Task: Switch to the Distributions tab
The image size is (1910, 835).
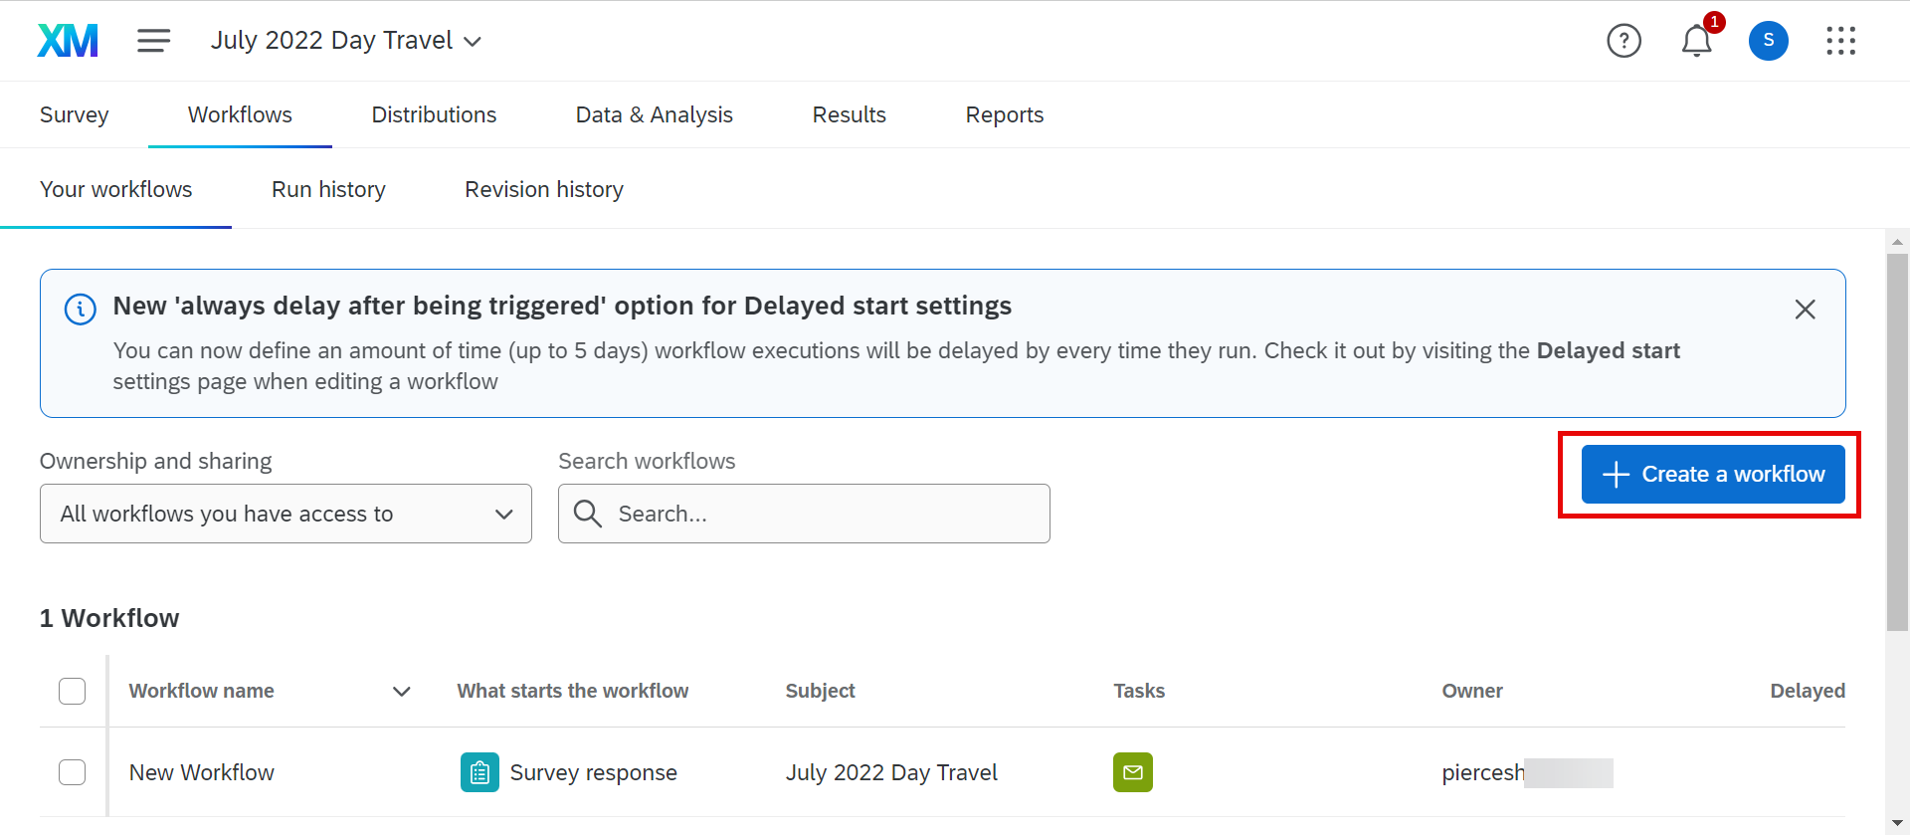Action: [434, 114]
